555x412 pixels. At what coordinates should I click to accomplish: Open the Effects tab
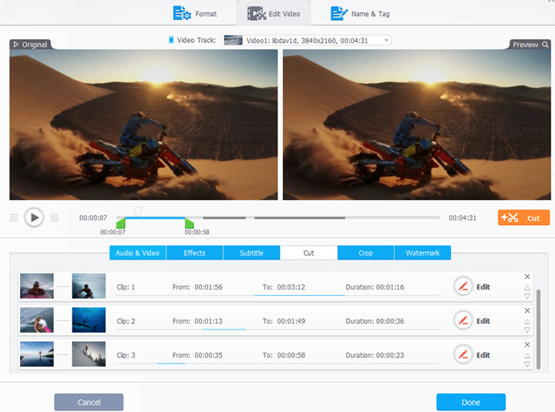click(195, 253)
